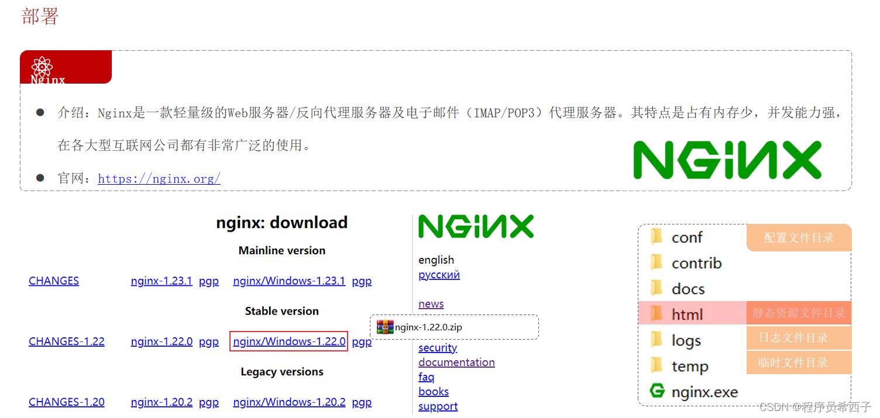This screenshot has height=418, width=880.
Task: Open the CHANGES-1.20 link
Action: [x=67, y=402]
